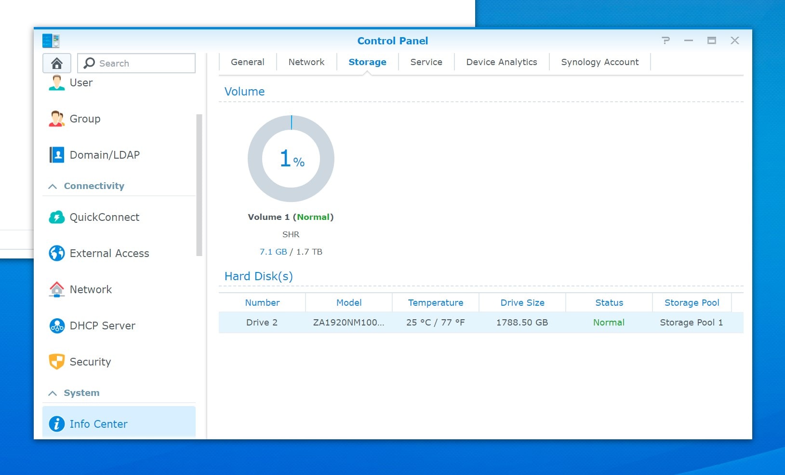Click the Volume 1 (Normal) label
The height and width of the screenshot is (475, 785).
click(291, 217)
